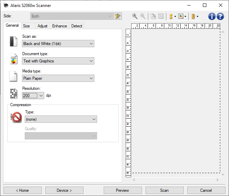Maximize the Alaris S2060w Scanner window
The image size is (229, 196).
click(x=205, y=6)
